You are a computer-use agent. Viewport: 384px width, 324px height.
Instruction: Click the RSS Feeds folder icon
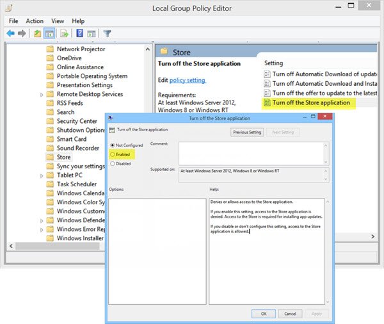[50, 103]
